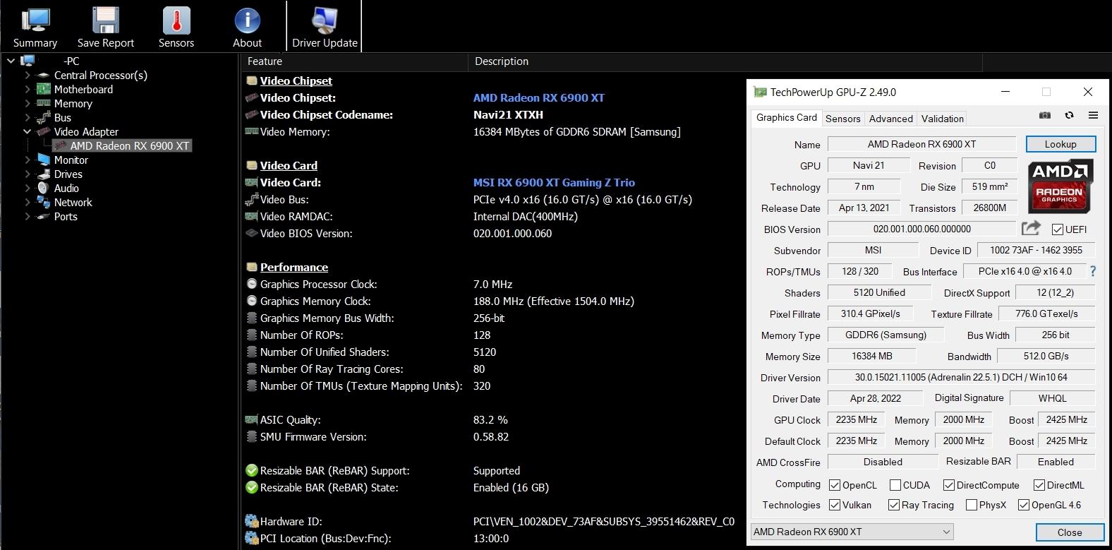Click the Bus Interface question mark
Image resolution: width=1112 pixels, height=550 pixels.
pyautogui.click(x=1093, y=271)
